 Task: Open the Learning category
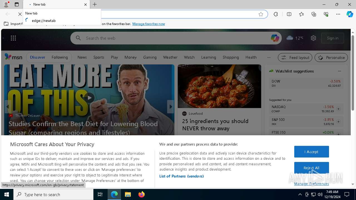coord(209,57)
